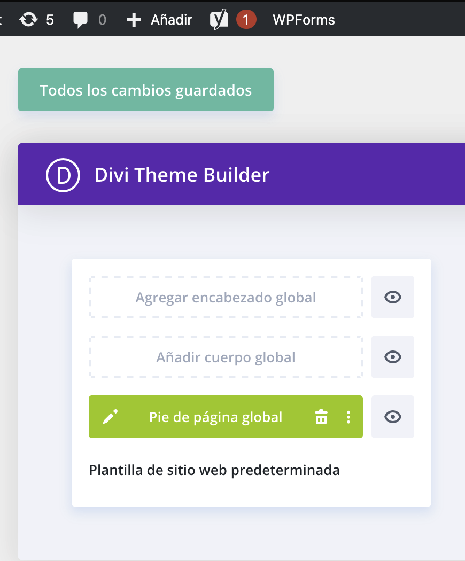Select the Pie de página global label
Screen dimensions: 465x561
(x=215, y=417)
